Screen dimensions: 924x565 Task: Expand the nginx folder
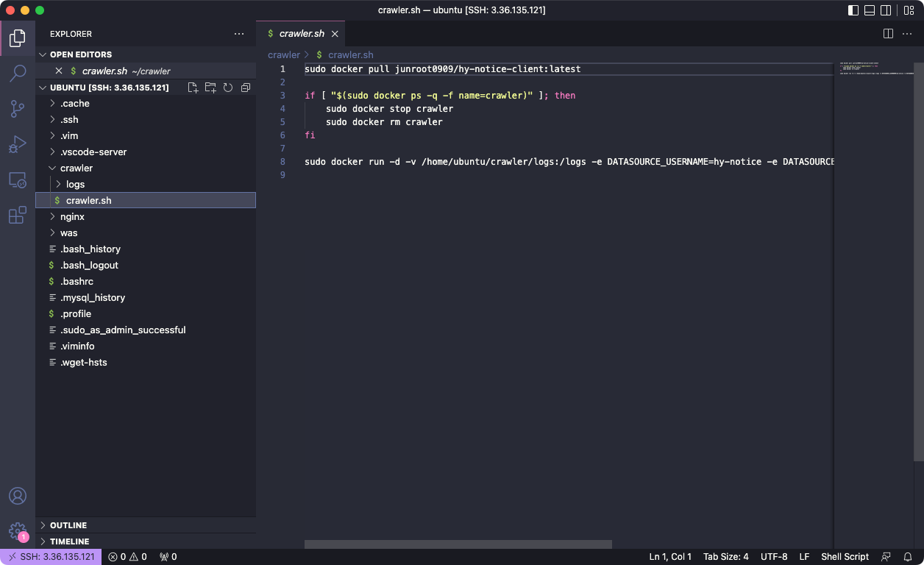146,217
